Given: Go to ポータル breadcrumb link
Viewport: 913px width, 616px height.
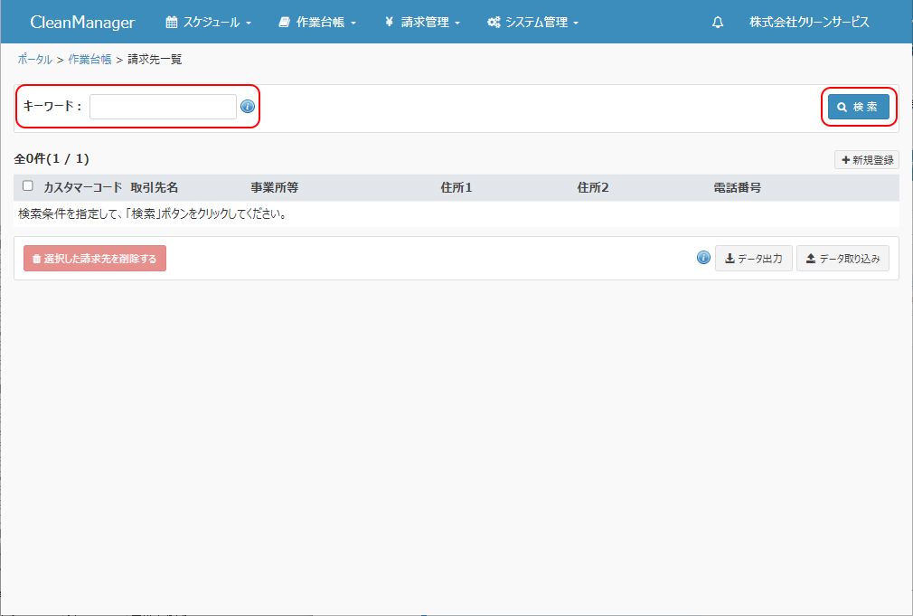Looking at the screenshot, I should 34,60.
